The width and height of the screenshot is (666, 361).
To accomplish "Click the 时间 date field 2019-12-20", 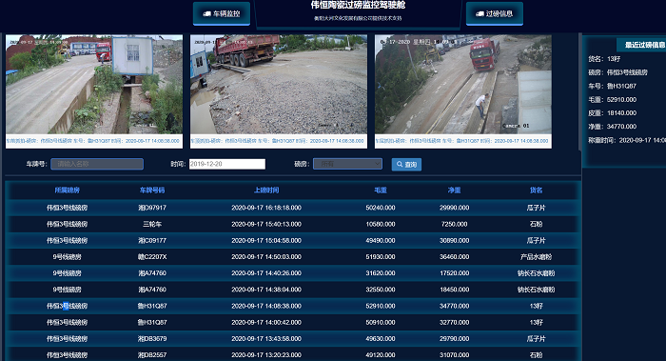I will 227,164.
